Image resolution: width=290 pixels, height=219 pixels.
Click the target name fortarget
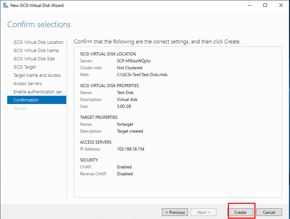click(125, 124)
